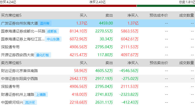Click net buy value 4097.67万
The image size is (195, 105).
130,55
